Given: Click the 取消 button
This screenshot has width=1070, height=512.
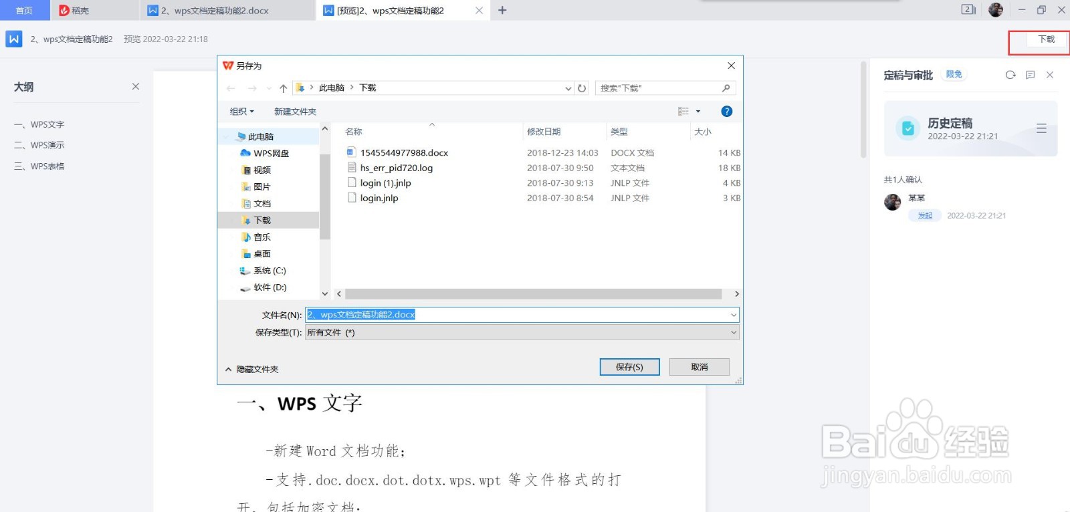Looking at the screenshot, I should [x=700, y=367].
